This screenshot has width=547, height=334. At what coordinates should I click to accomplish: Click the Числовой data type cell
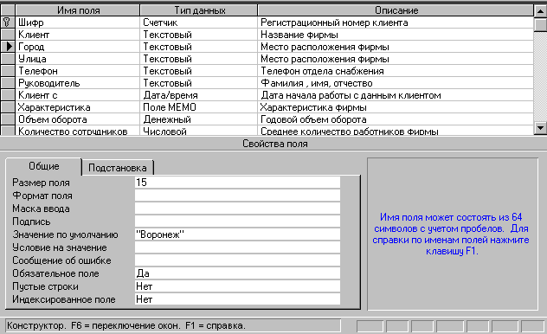(x=199, y=131)
